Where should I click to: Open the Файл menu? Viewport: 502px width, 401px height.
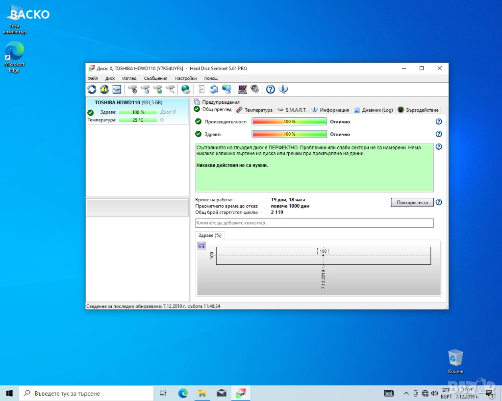pos(93,78)
